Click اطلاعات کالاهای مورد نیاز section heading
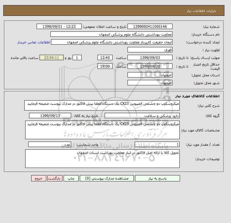Image resolution: width=231 pixels, height=223 pixels. [197, 96]
